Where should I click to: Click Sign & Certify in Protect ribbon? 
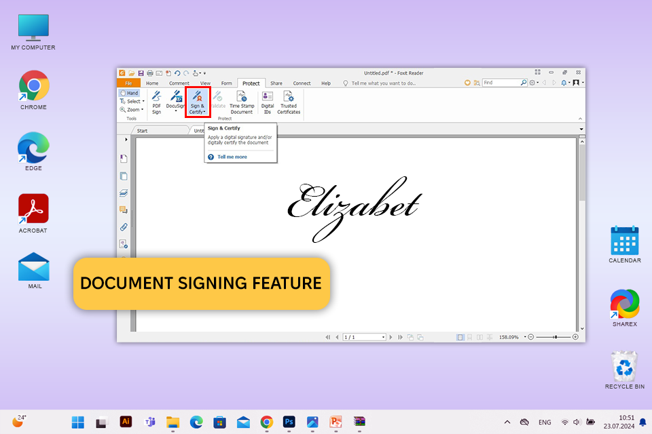198,102
